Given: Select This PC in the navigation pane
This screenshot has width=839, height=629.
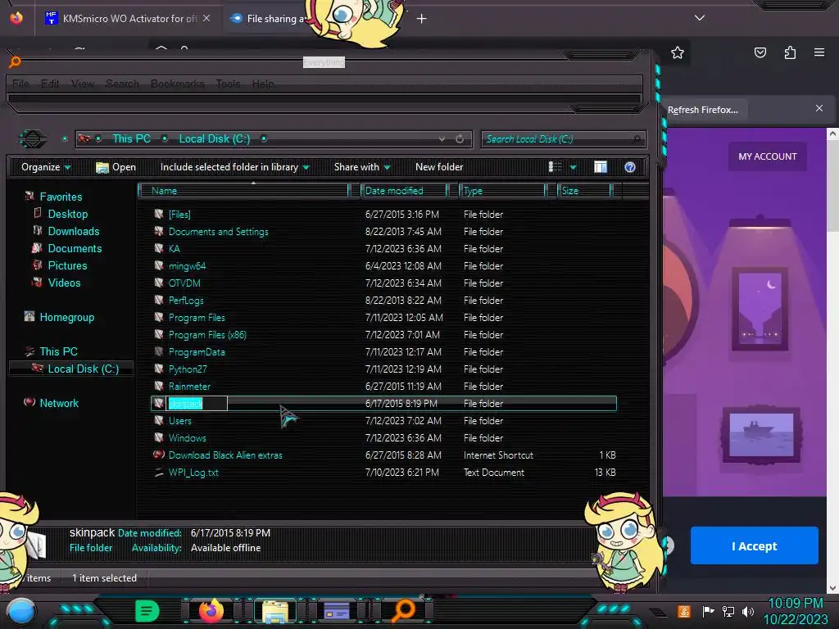Looking at the screenshot, I should pyautogui.click(x=58, y=351).
